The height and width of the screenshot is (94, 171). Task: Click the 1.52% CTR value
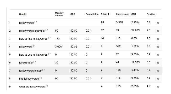tap(135, 46)
